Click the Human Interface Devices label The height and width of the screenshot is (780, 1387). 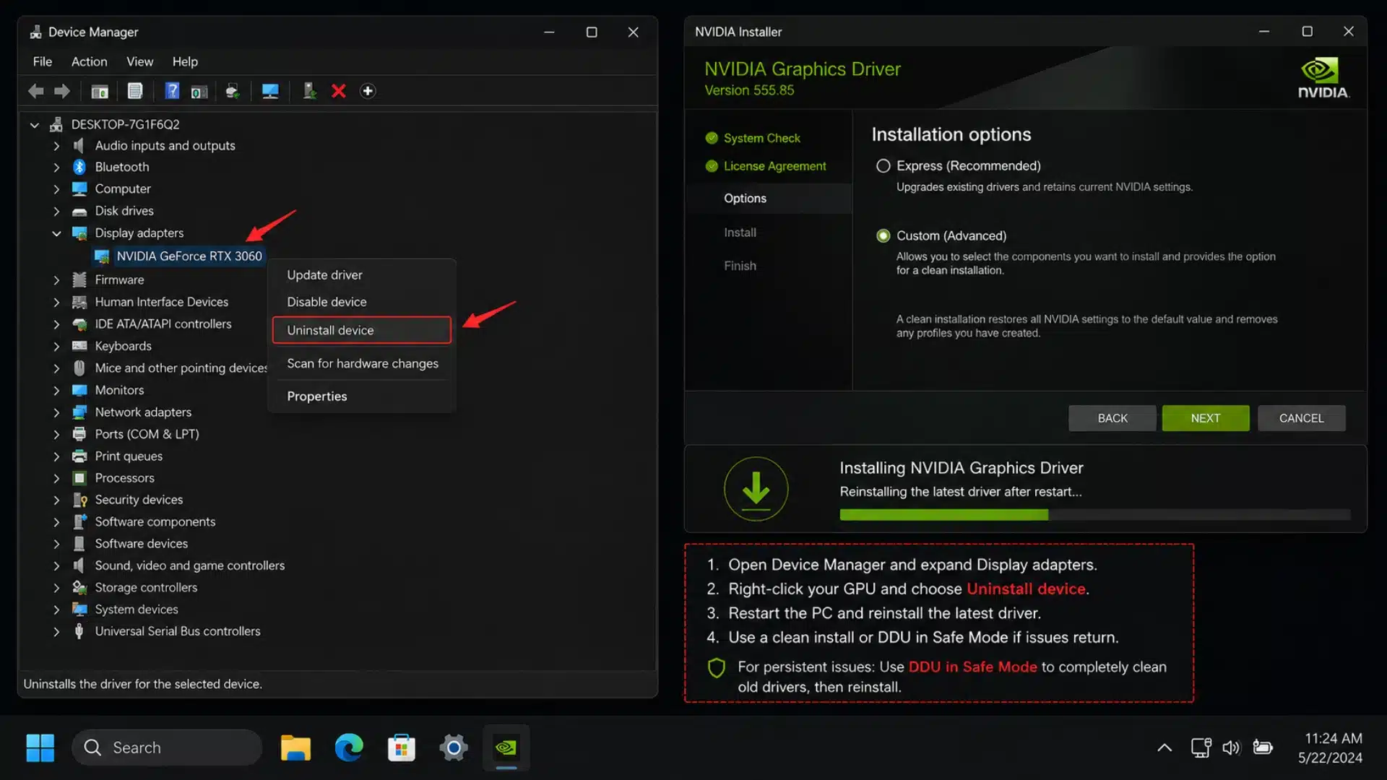(161, 302)
